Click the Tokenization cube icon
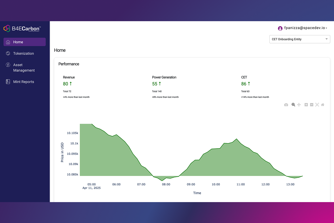The height and width of the screenshot is (223, 334). (x=8, y=54)
